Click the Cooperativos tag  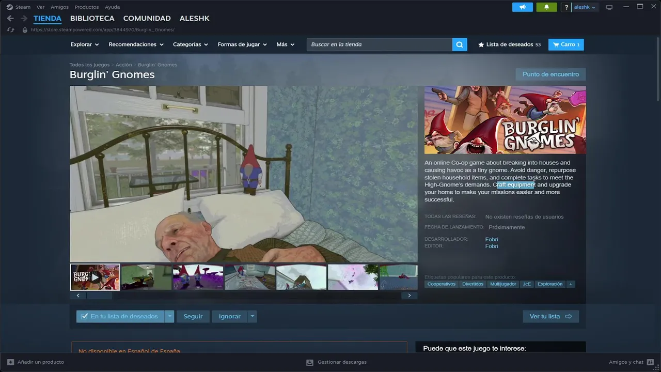[442, 284]
